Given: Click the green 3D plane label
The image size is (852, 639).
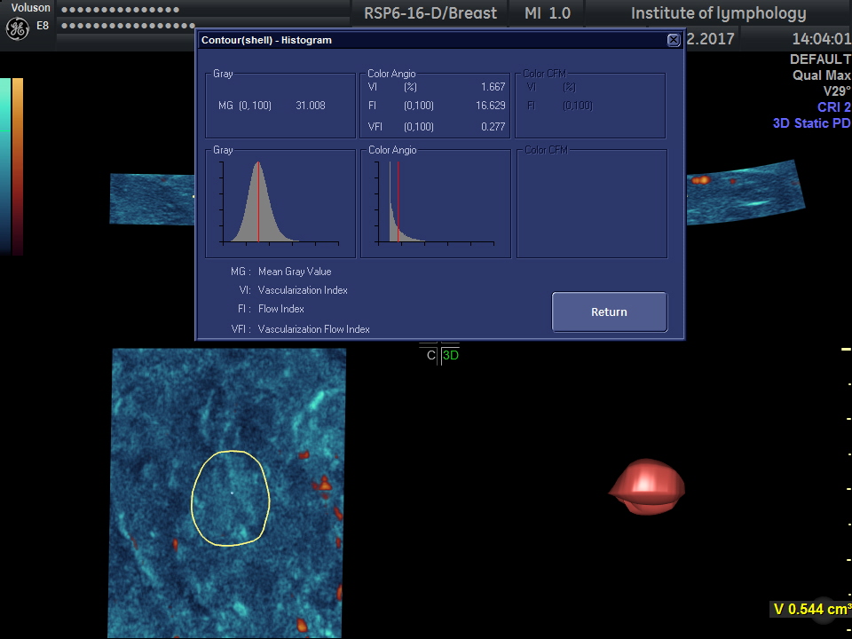Looking at the screenshot, I should [x=451, y=356].
